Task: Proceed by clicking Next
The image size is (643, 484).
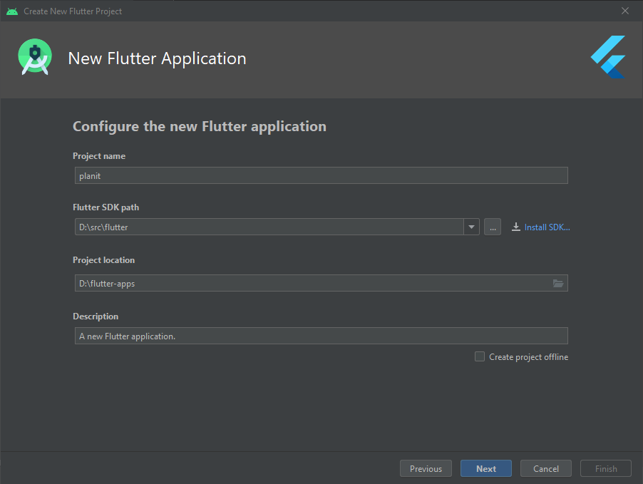Action: coord(485,468)
